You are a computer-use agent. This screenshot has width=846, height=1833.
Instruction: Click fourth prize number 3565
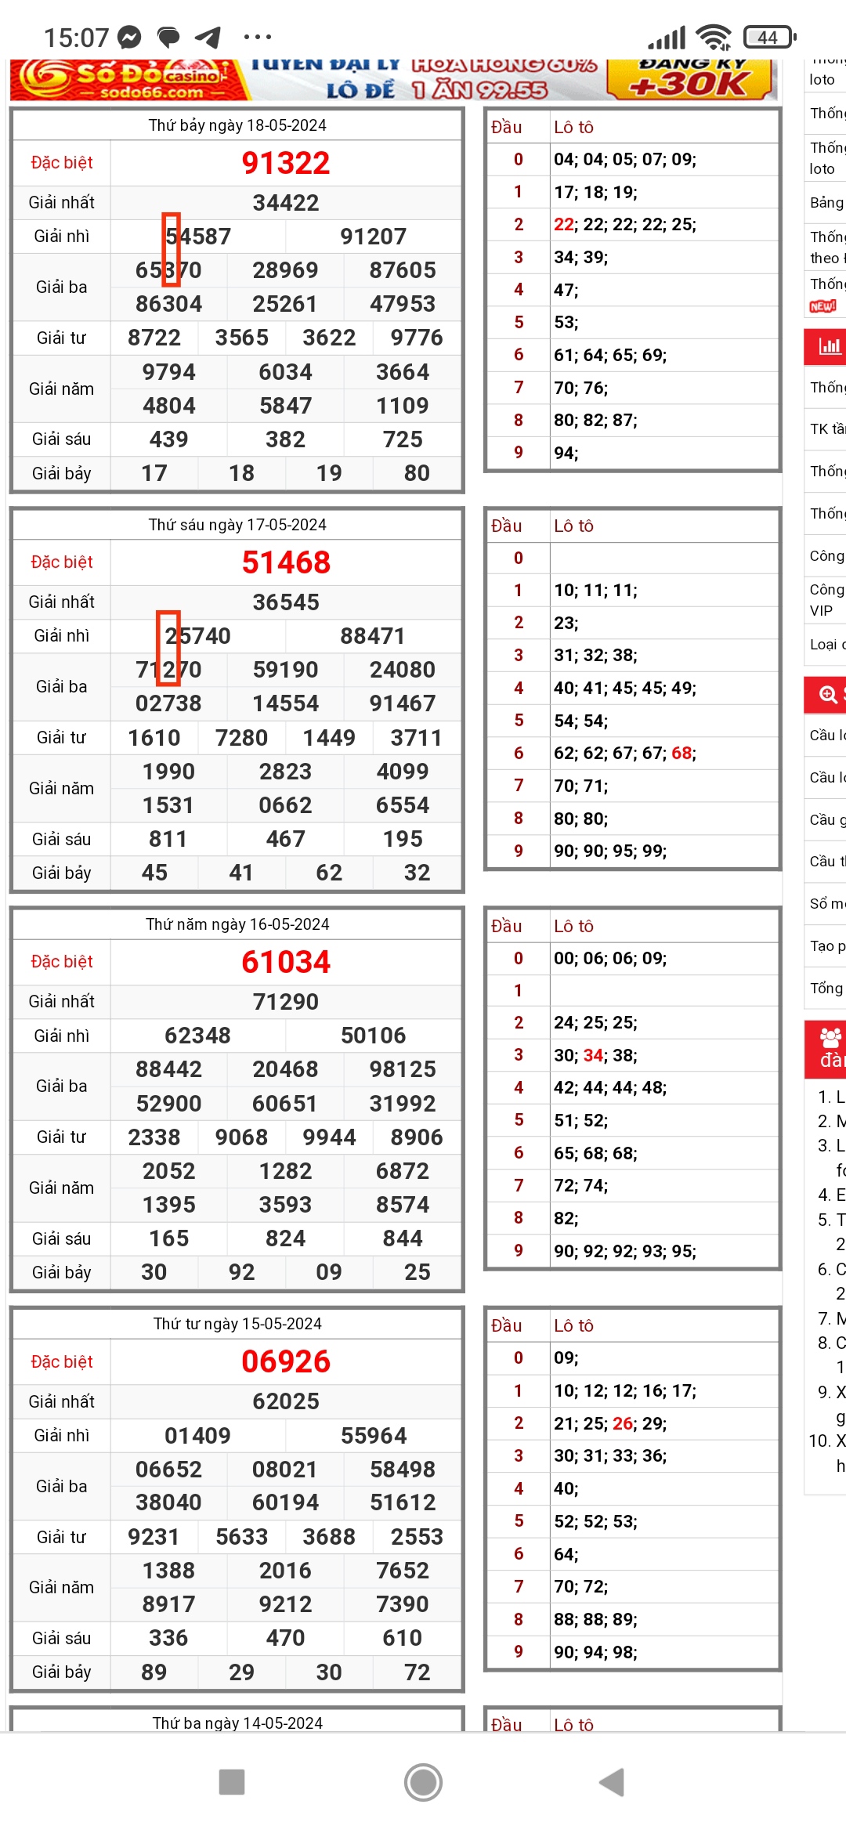coord(242,338)
